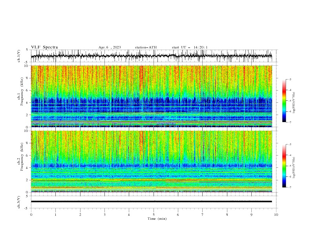Viewport: 311px width, 241px height.
Task: Click the time axis tick label '2'
Action: 80,215
